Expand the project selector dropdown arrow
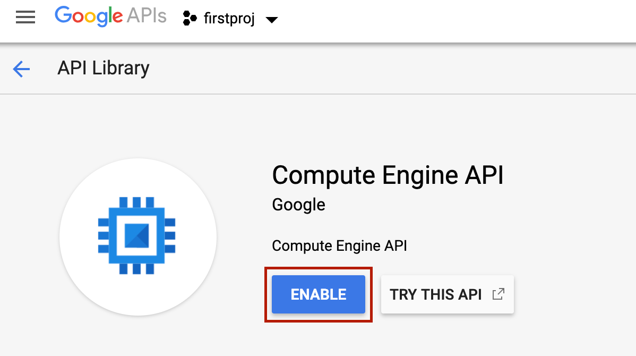Screen dimensions: 636x356 [x=271, y=20]
